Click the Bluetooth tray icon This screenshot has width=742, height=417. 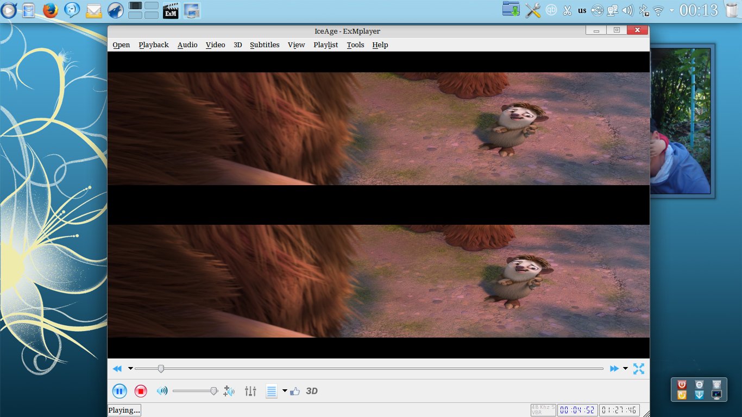tap(644, 10)
